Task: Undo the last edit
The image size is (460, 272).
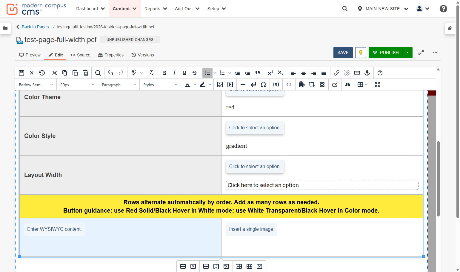Action: [110, 73]
